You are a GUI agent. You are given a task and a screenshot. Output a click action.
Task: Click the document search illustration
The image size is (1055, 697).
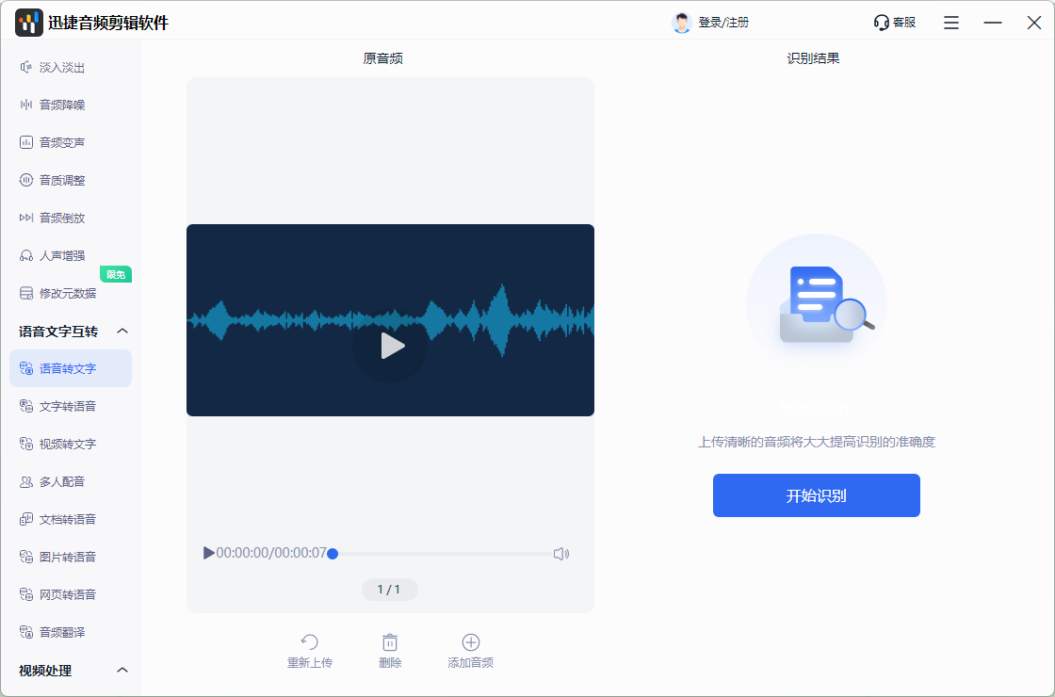coord(816,304)
